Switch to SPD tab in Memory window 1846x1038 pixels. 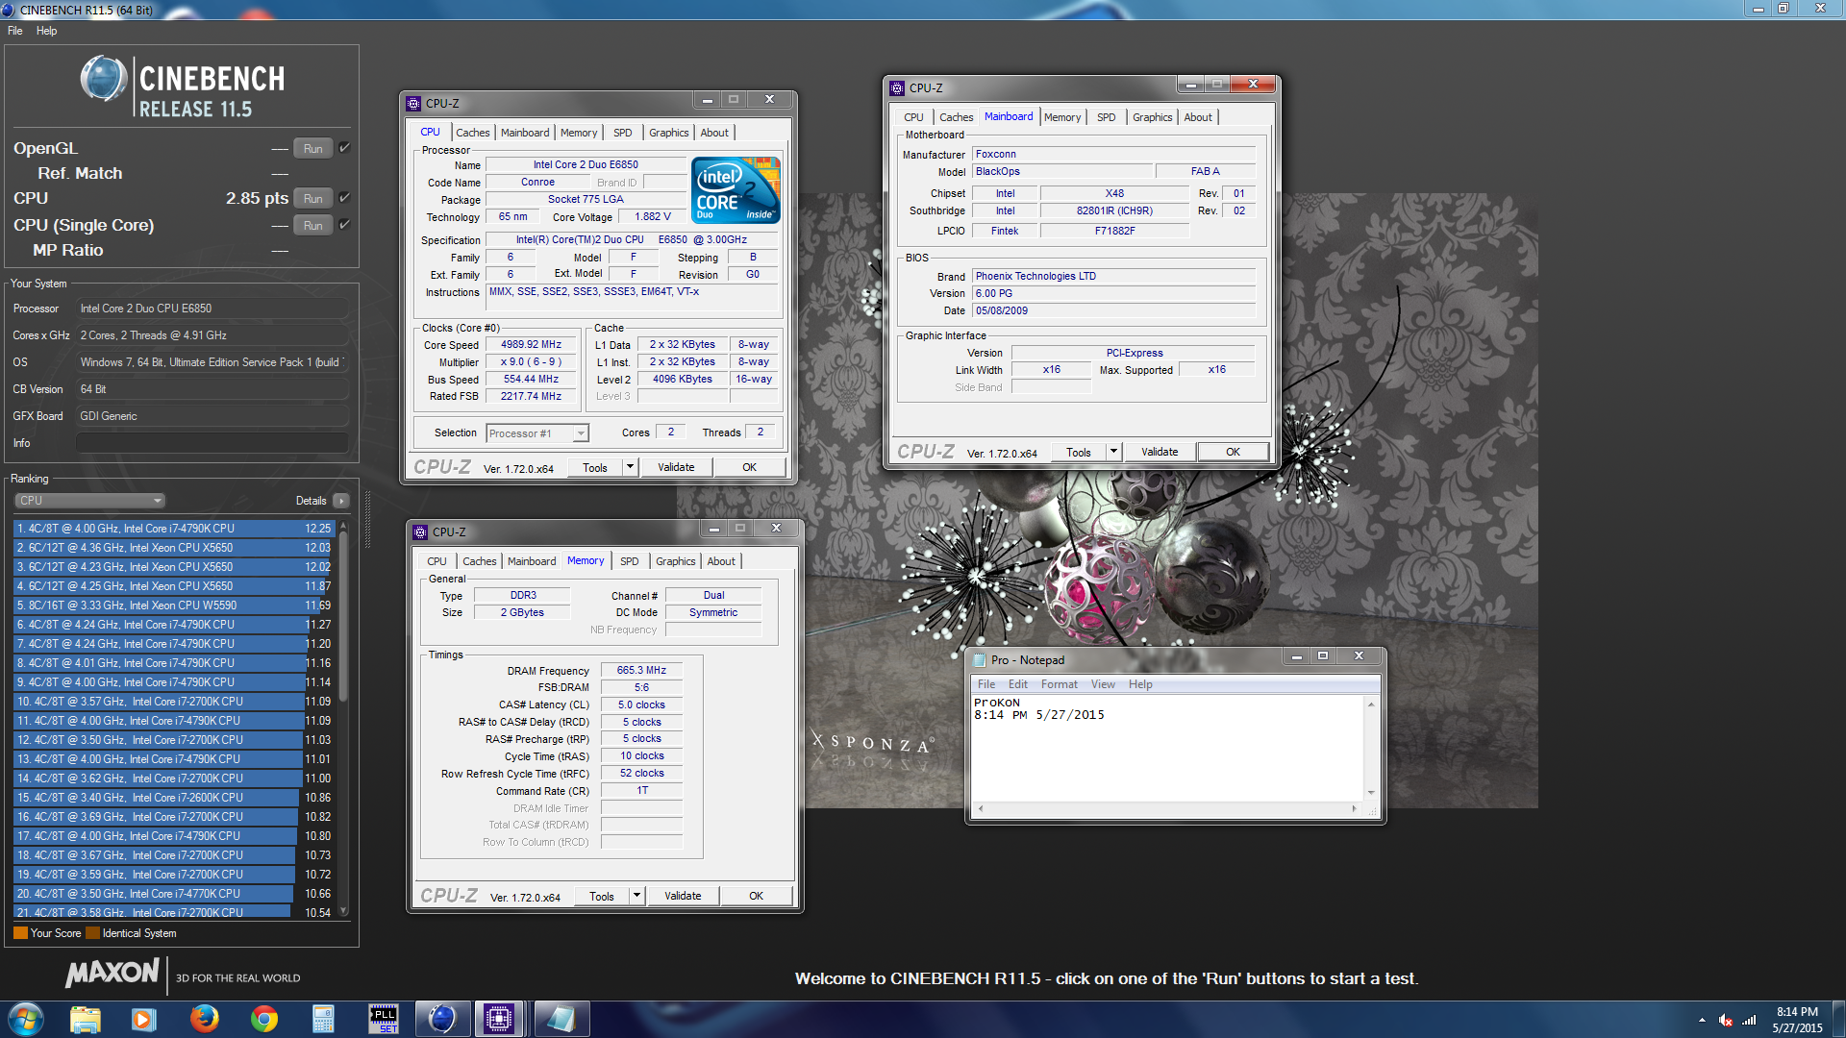(x=630, y=561)
